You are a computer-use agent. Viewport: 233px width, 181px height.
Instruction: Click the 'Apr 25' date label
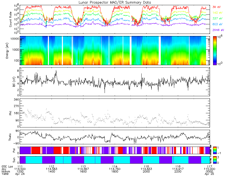(209, 174)
